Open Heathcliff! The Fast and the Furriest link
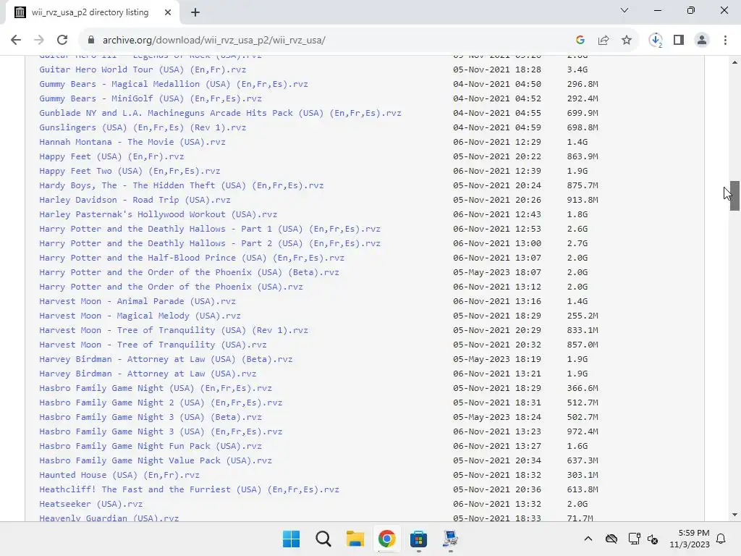Viewport: 741px width, 556px height. click(x=189, y=489)
